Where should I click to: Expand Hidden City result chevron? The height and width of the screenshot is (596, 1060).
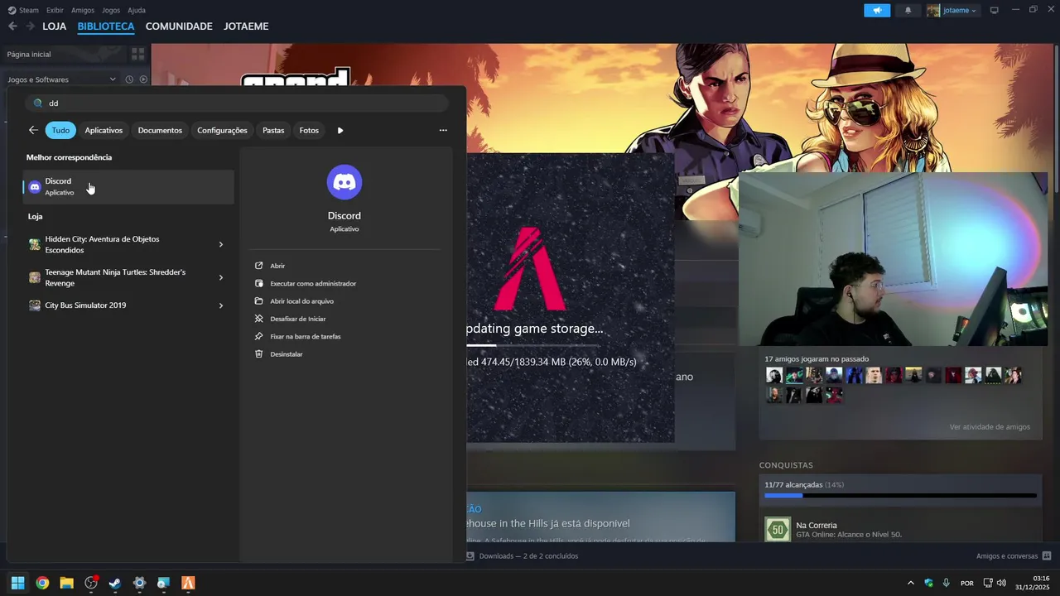tap(221, 244)
